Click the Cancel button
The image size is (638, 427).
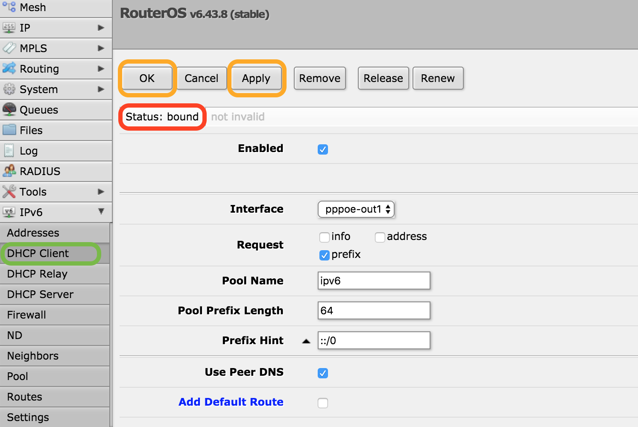pyautogui.click(x=202, y=78)
